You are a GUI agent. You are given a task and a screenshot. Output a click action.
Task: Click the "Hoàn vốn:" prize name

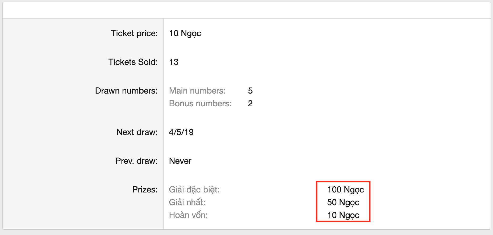point(188,215)
